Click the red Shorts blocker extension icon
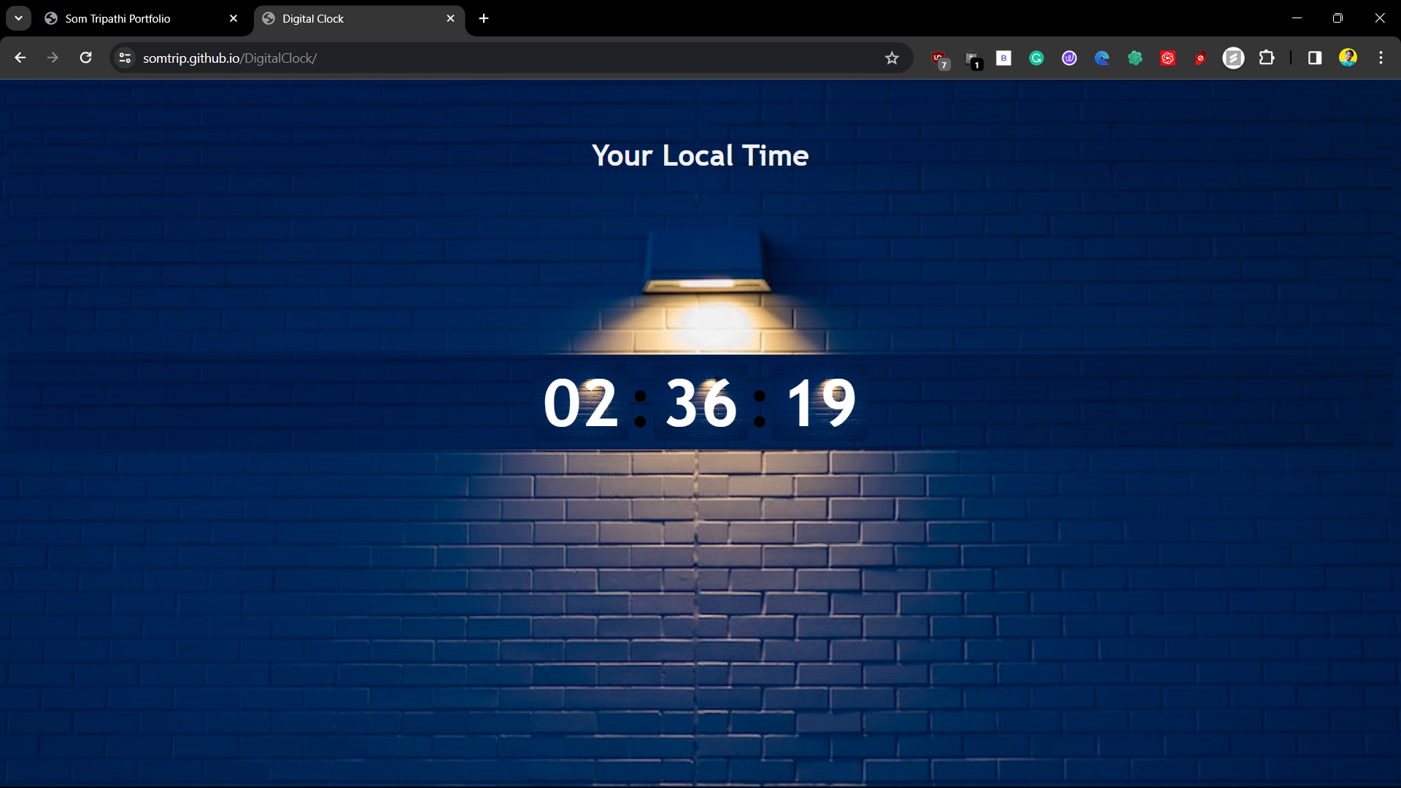1401x788 pixels. point(1200,58)
